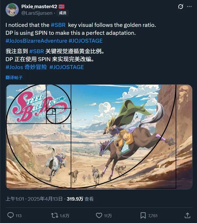Open Pixie_master42 profile avatar

point(12,10)
